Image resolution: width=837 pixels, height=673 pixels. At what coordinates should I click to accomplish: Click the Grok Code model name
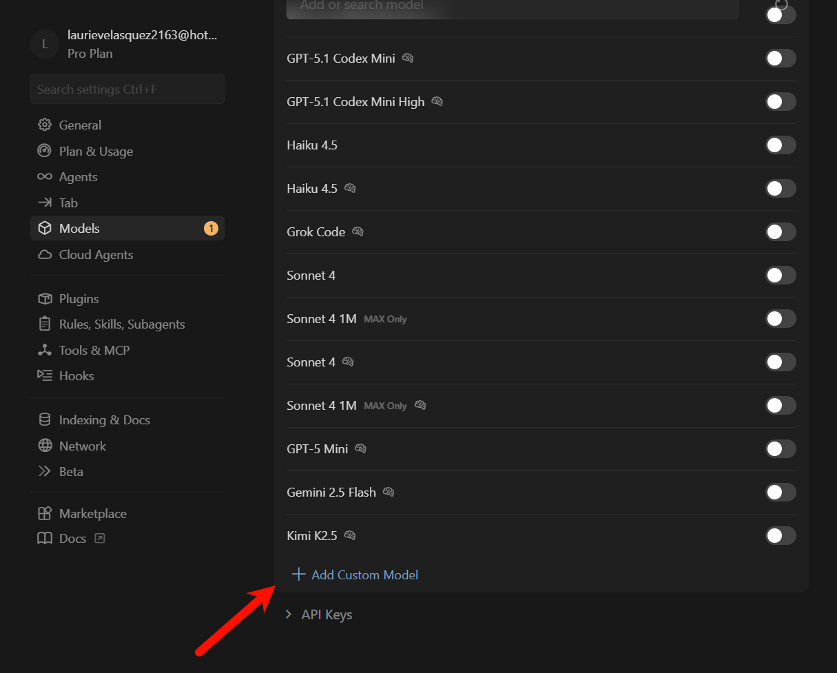316,231
